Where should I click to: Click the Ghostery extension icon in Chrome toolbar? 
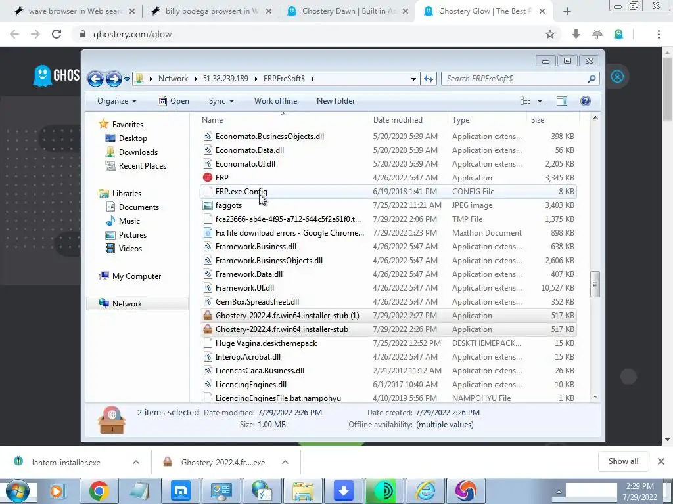pos(618,34)
